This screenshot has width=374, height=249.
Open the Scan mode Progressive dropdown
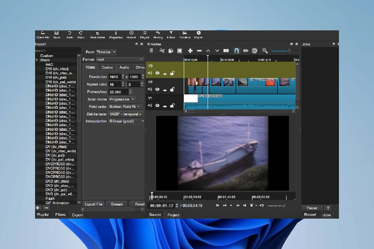coord(122,99)
